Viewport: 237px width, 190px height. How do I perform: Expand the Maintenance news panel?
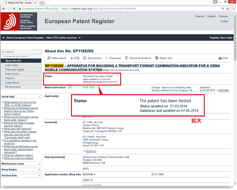click(39, 164)
